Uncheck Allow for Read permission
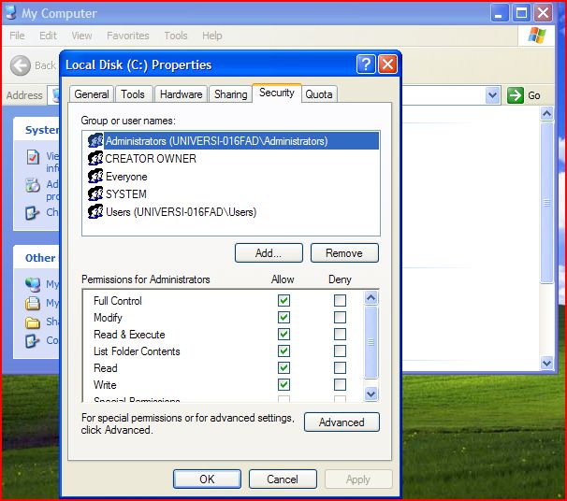 (283, 367)
